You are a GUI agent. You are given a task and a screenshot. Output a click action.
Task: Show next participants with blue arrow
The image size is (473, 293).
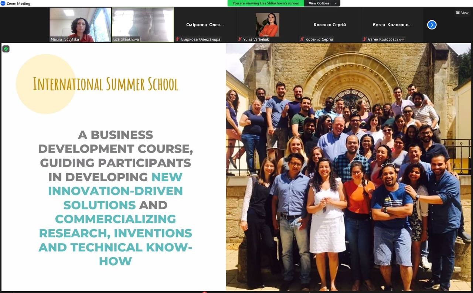[432, 25]
